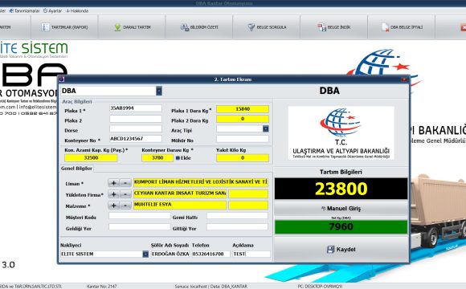Click the Yükleten Firma name field
Screen dimensions: 466x289
[x=180, y=193]
